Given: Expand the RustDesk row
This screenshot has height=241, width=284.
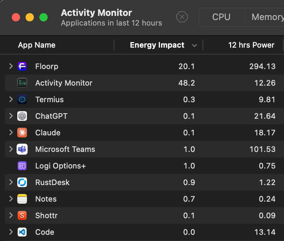Looking at the screenshot, I should coord(11,182).
